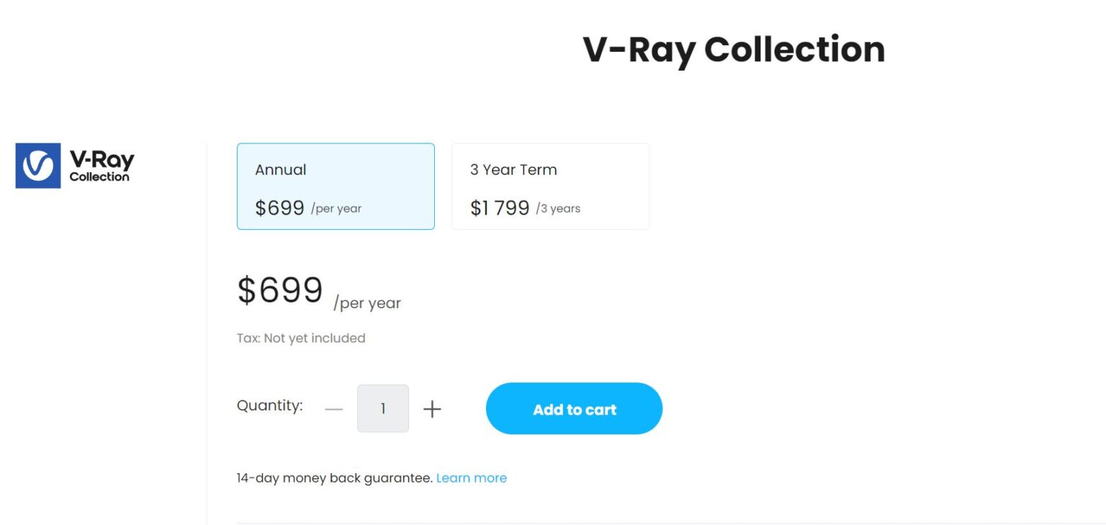Select the Annual plan card
This screenshot has height=525, width=1106.
(336, 187)
